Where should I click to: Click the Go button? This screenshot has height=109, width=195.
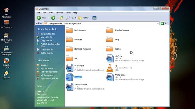coord(164,23)
